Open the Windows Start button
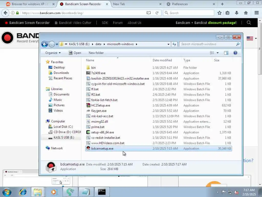 [x=7, y=192]
